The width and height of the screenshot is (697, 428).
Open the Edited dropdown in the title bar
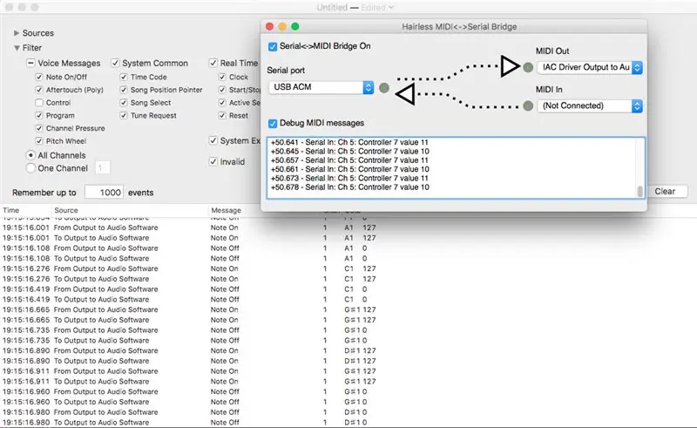(377, 8)
